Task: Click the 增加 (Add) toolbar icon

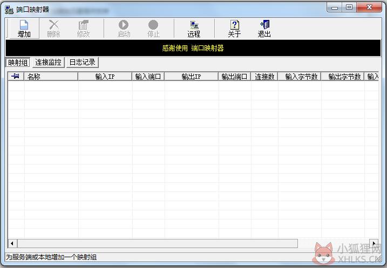Action: click(x=24, y=29)
